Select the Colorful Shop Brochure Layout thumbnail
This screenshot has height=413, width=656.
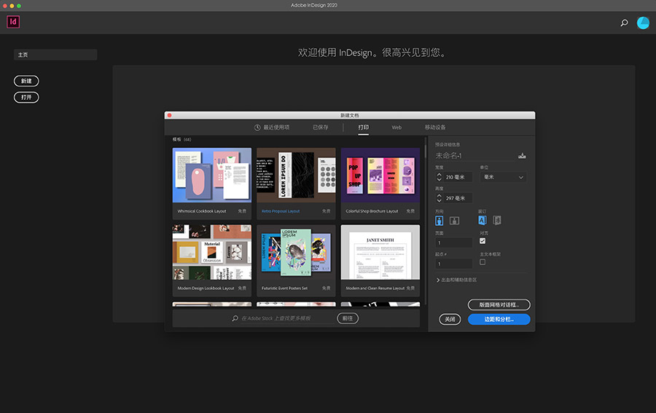[x=380, y=175]
